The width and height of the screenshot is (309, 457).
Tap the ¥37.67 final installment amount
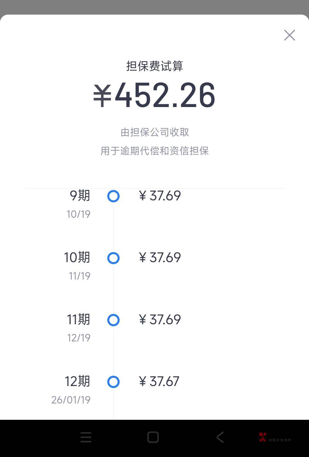[x=159, y=381]
